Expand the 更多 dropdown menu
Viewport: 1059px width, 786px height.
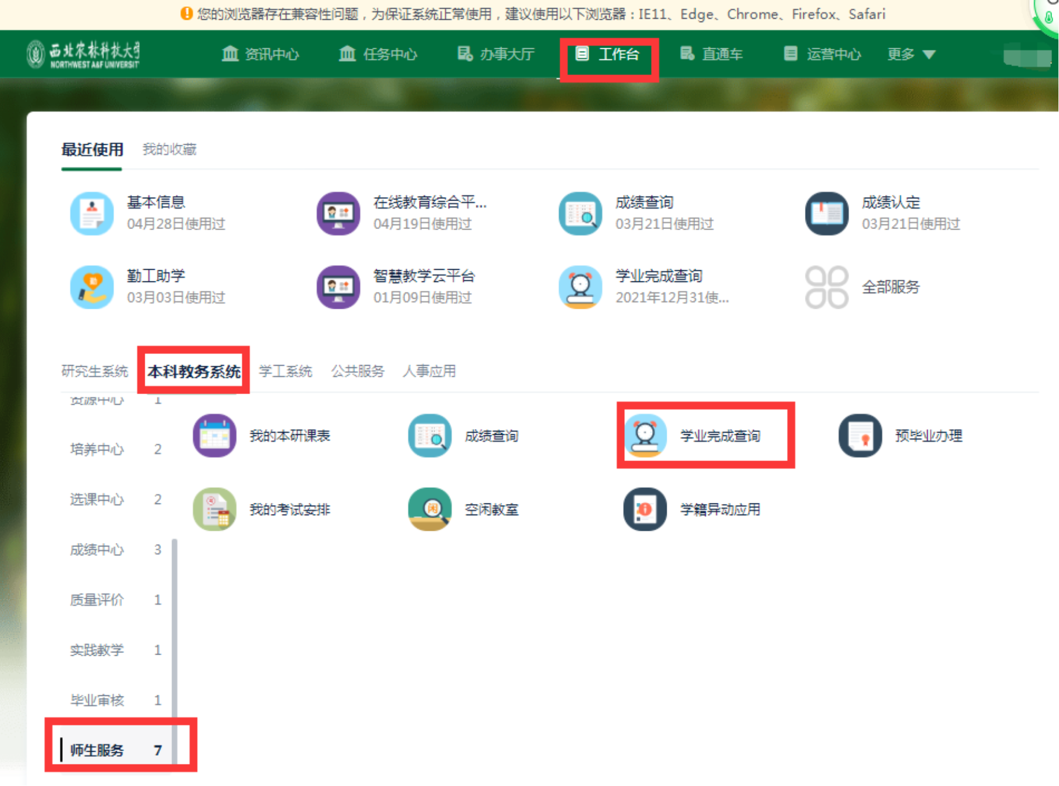[x=911, y=55]
